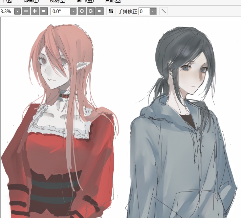Click the zoom in plus button
241x218 pixels.
click(35, 11)
